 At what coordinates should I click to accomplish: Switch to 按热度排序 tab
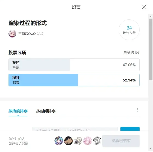click(x=18, y=111)
